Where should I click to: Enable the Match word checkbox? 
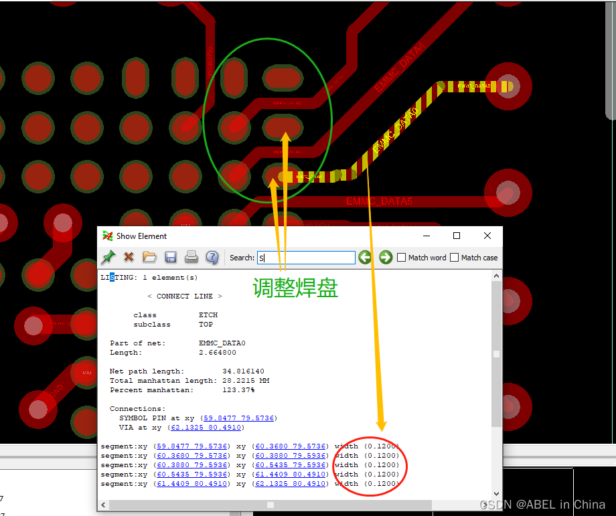[x=401, y=258]
